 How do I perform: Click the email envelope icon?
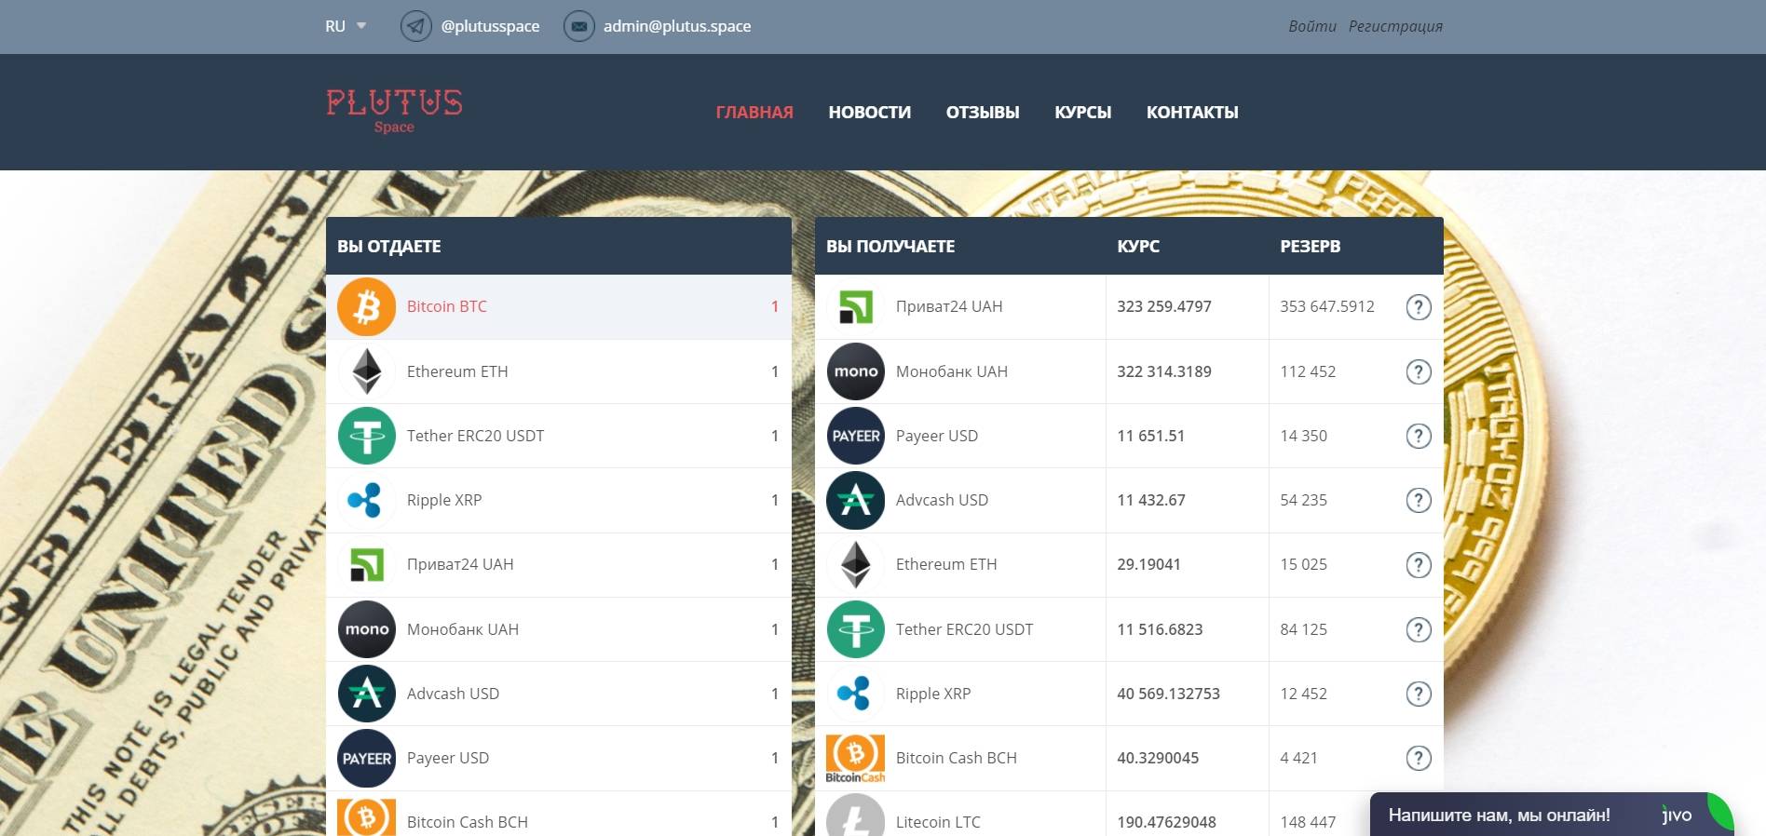point(579,26)
